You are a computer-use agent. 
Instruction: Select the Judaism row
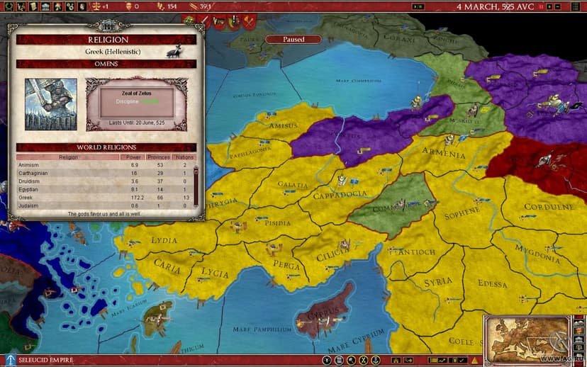105,205
